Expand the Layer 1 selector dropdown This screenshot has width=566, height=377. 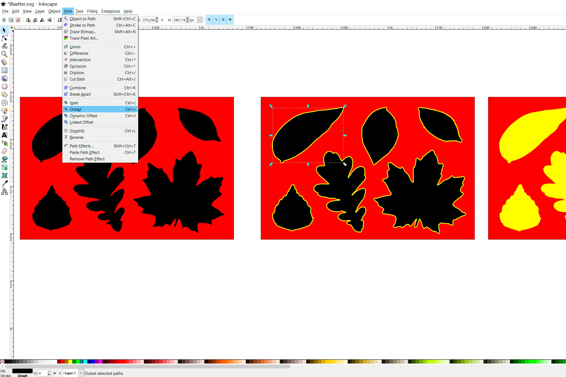(81, 373)
